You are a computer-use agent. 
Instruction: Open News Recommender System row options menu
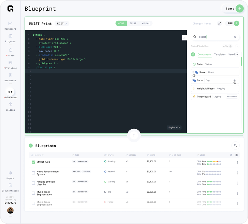coord(237,173)
